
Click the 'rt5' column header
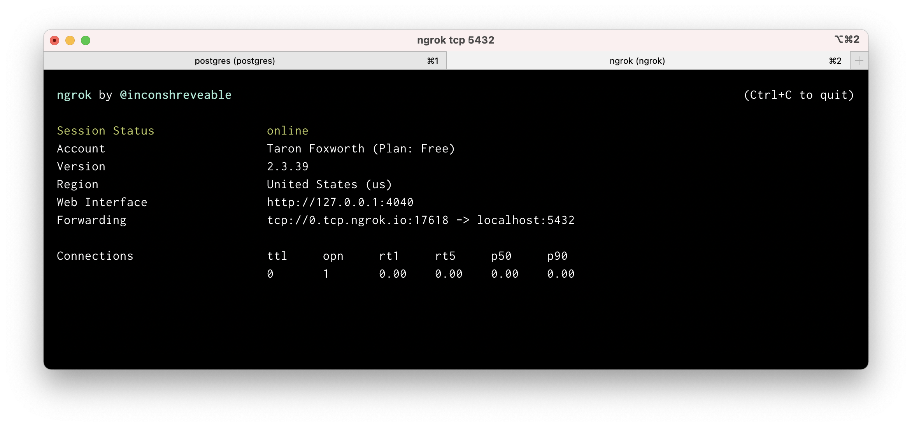click(445, 256)
